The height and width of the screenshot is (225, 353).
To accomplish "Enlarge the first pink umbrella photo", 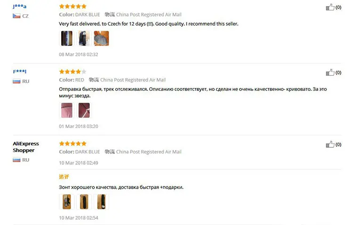I will [x=67, y=110].
